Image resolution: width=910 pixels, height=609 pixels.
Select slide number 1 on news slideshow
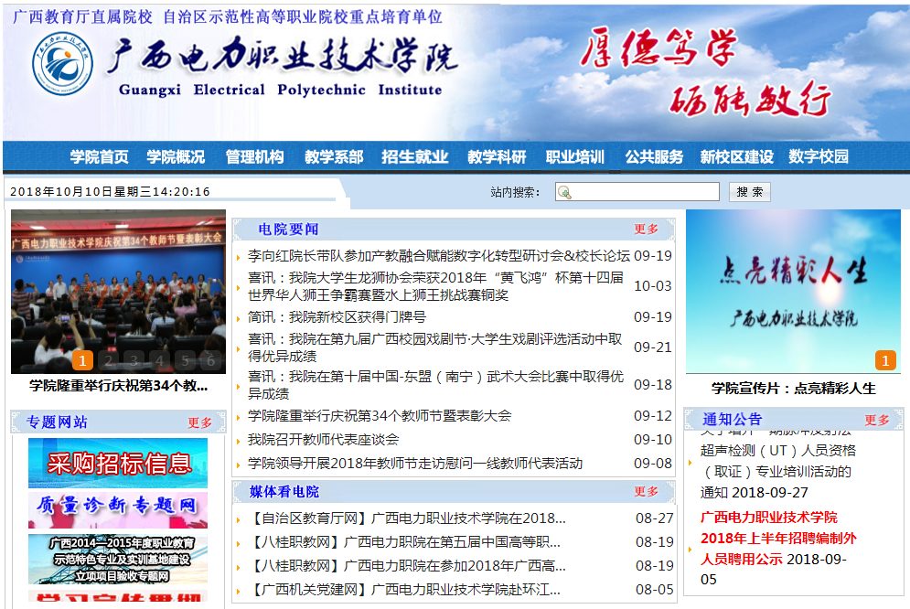[82, 361]
